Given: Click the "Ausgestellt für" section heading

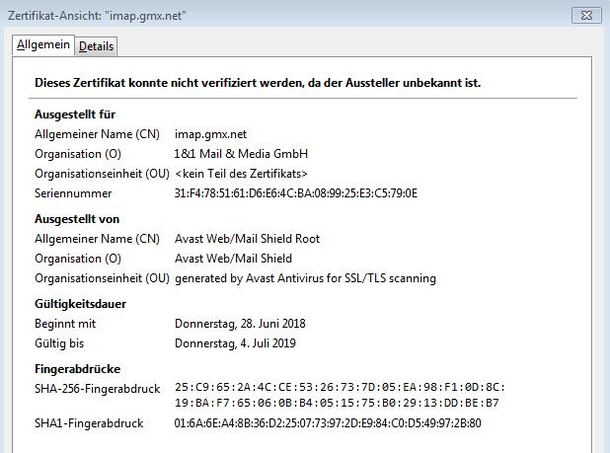Looking at the screenshot, I should point(75,114).
